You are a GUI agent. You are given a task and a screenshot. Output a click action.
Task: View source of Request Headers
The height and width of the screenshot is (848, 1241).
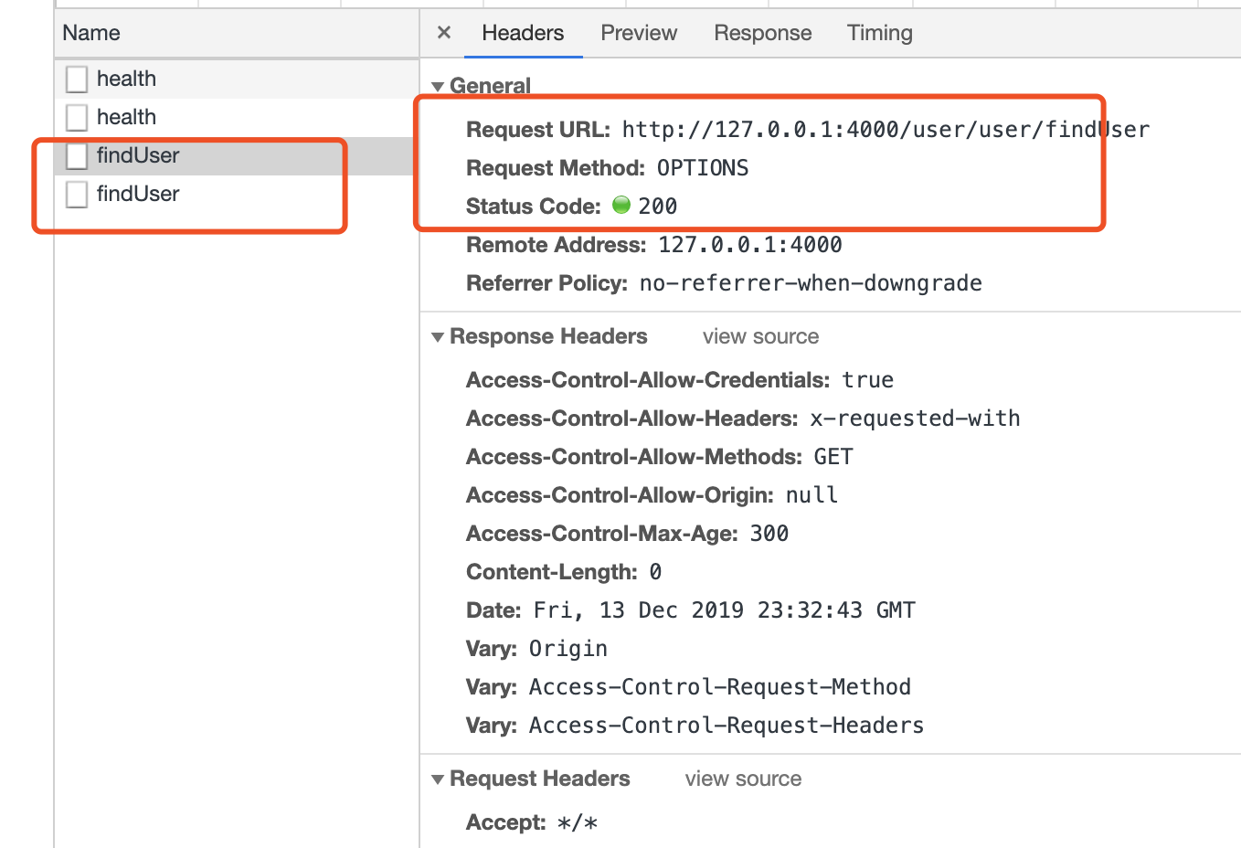(x=743, y=779)
